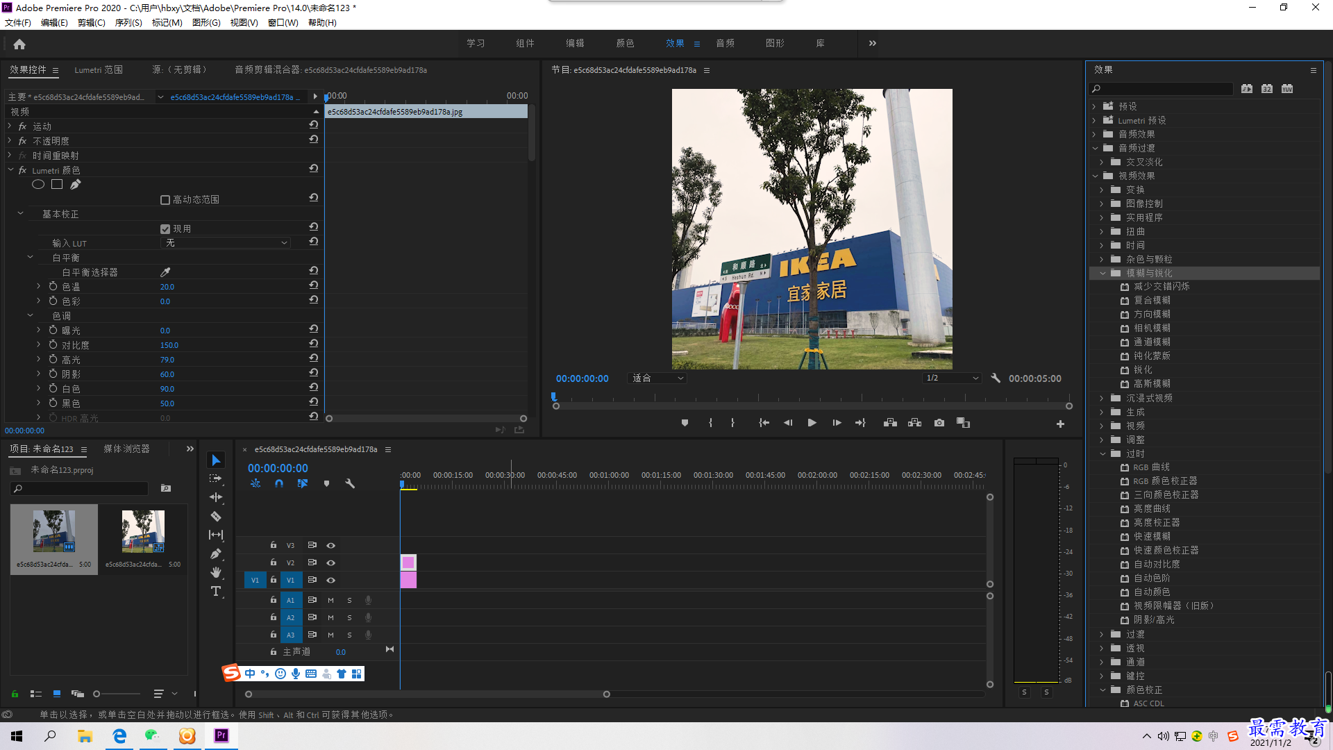Click the Home icon
1333x750 pixels.
[x=19, y=44]
